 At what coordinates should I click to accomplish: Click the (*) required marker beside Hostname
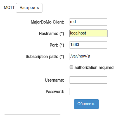(62, 34)
